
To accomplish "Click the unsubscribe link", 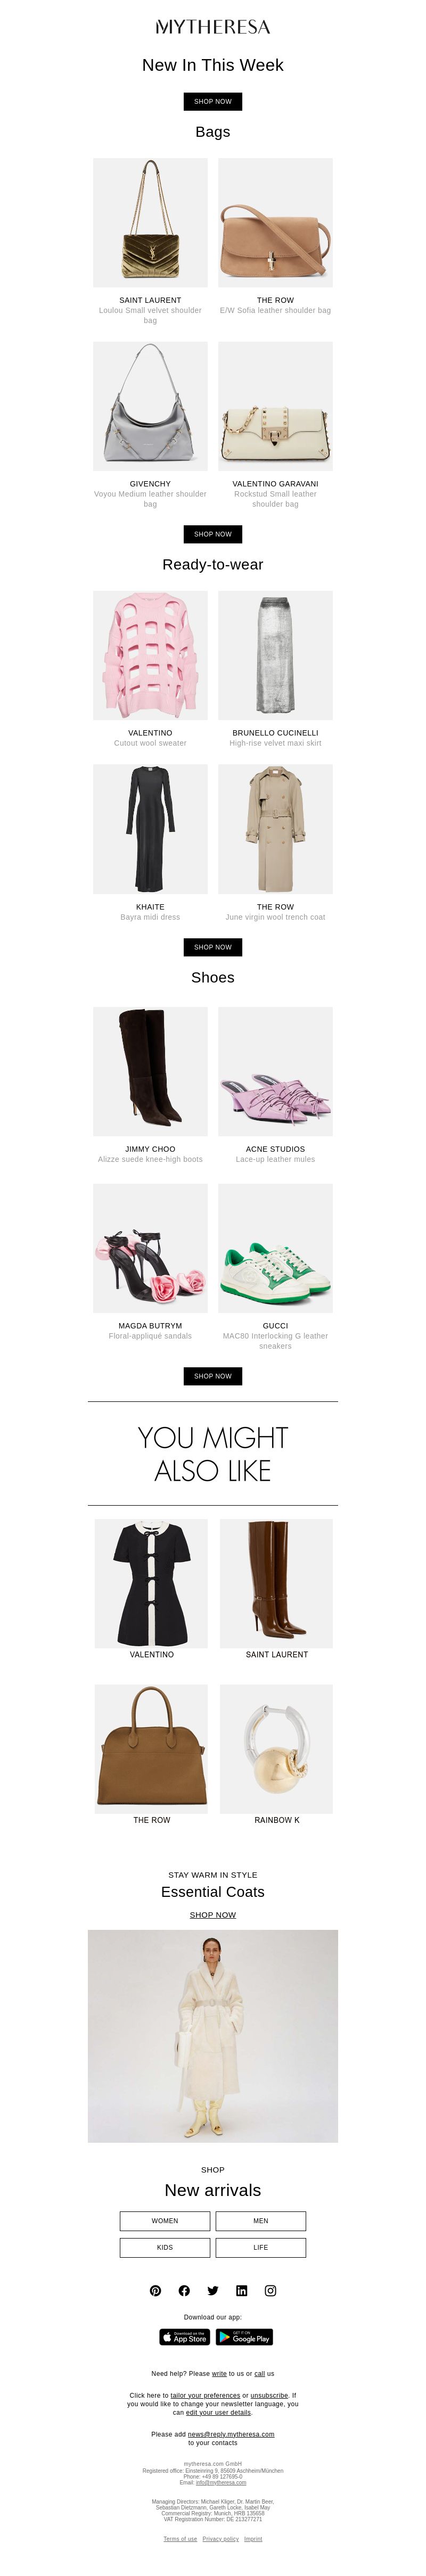I will click(269, 2395).
